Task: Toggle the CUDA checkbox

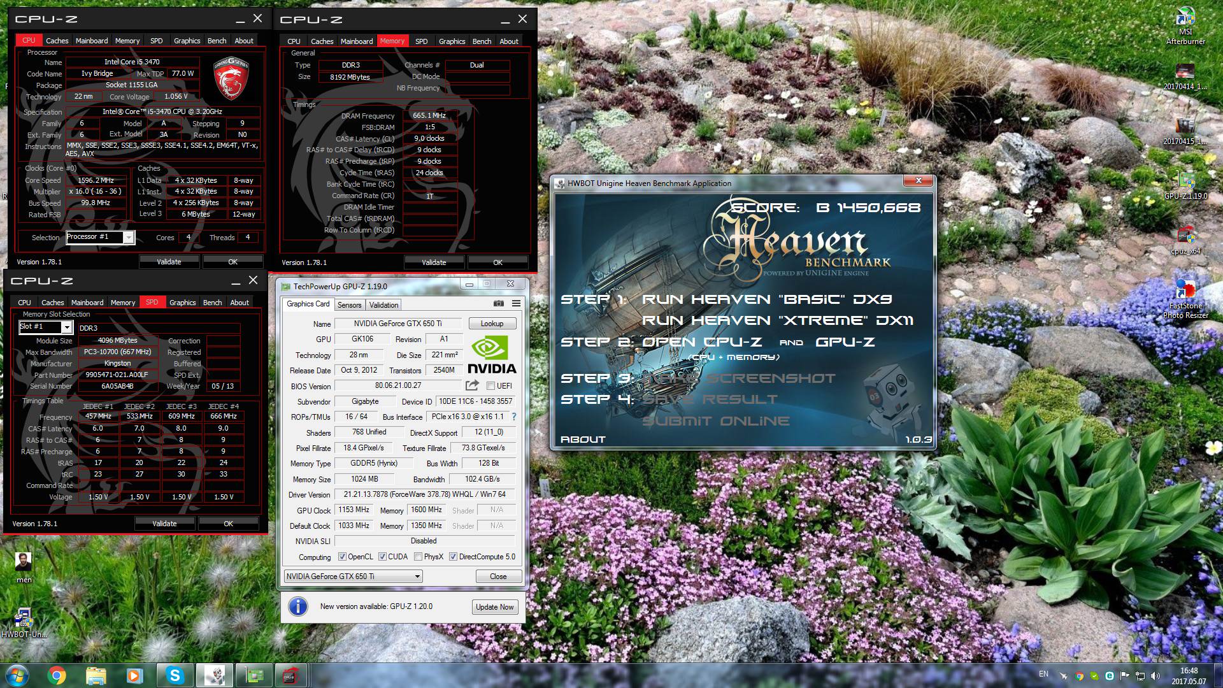Action: point(382,557)
